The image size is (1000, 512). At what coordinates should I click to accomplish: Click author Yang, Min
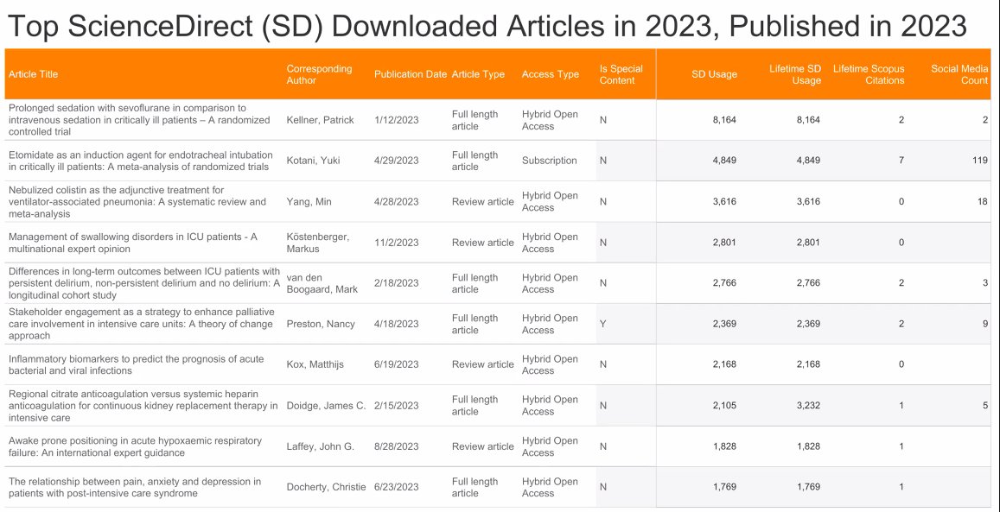point(309,201)
